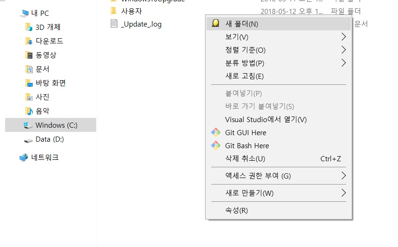Click the 새 폴더 menu folder icon
This screenshot has height=247, width=398.
(x=215, y=23)
